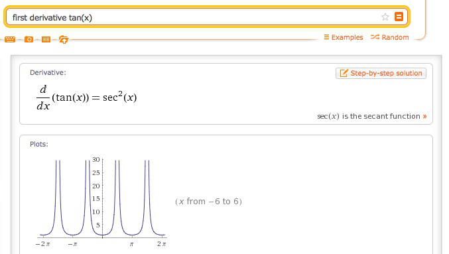Screen dimensions: 449x254
Task: Click the favorite star icon in search box
Action: 385,17
